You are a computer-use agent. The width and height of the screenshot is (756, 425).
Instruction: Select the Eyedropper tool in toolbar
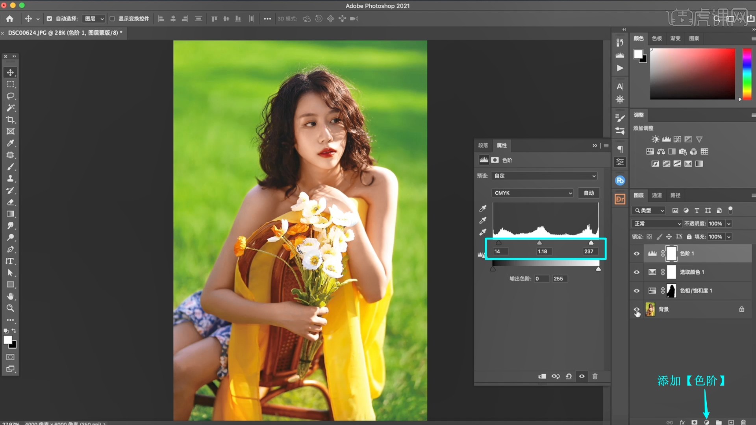coord(11,143)
